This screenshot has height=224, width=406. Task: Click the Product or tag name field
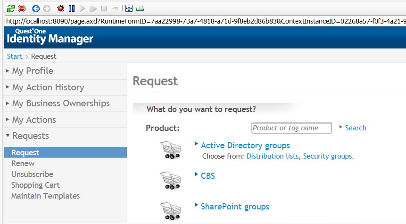pyautogui.click(x=291, y=128)
